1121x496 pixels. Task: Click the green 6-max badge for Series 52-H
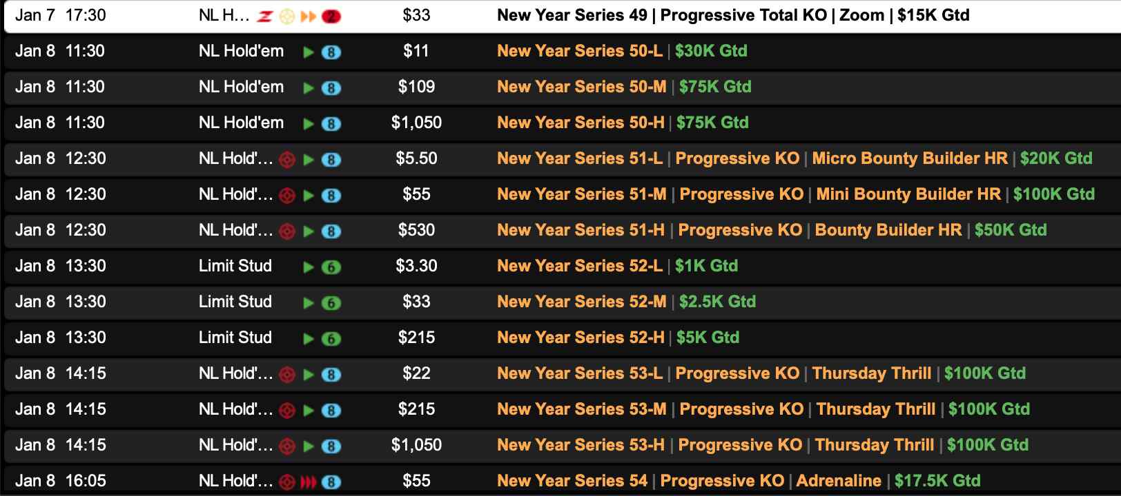331,339
